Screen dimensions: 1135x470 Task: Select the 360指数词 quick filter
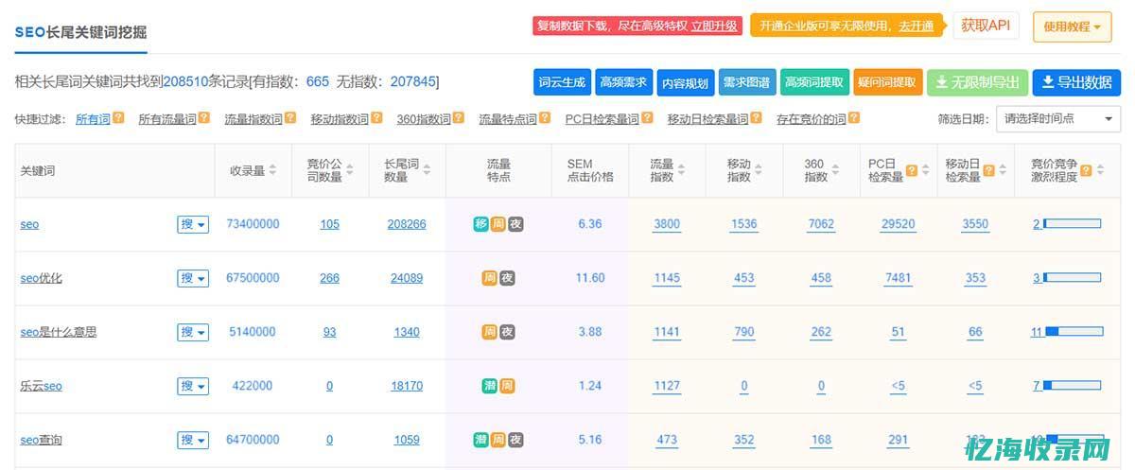tap(424, 119)
